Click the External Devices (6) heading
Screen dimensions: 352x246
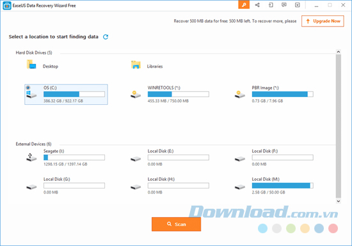33,144
